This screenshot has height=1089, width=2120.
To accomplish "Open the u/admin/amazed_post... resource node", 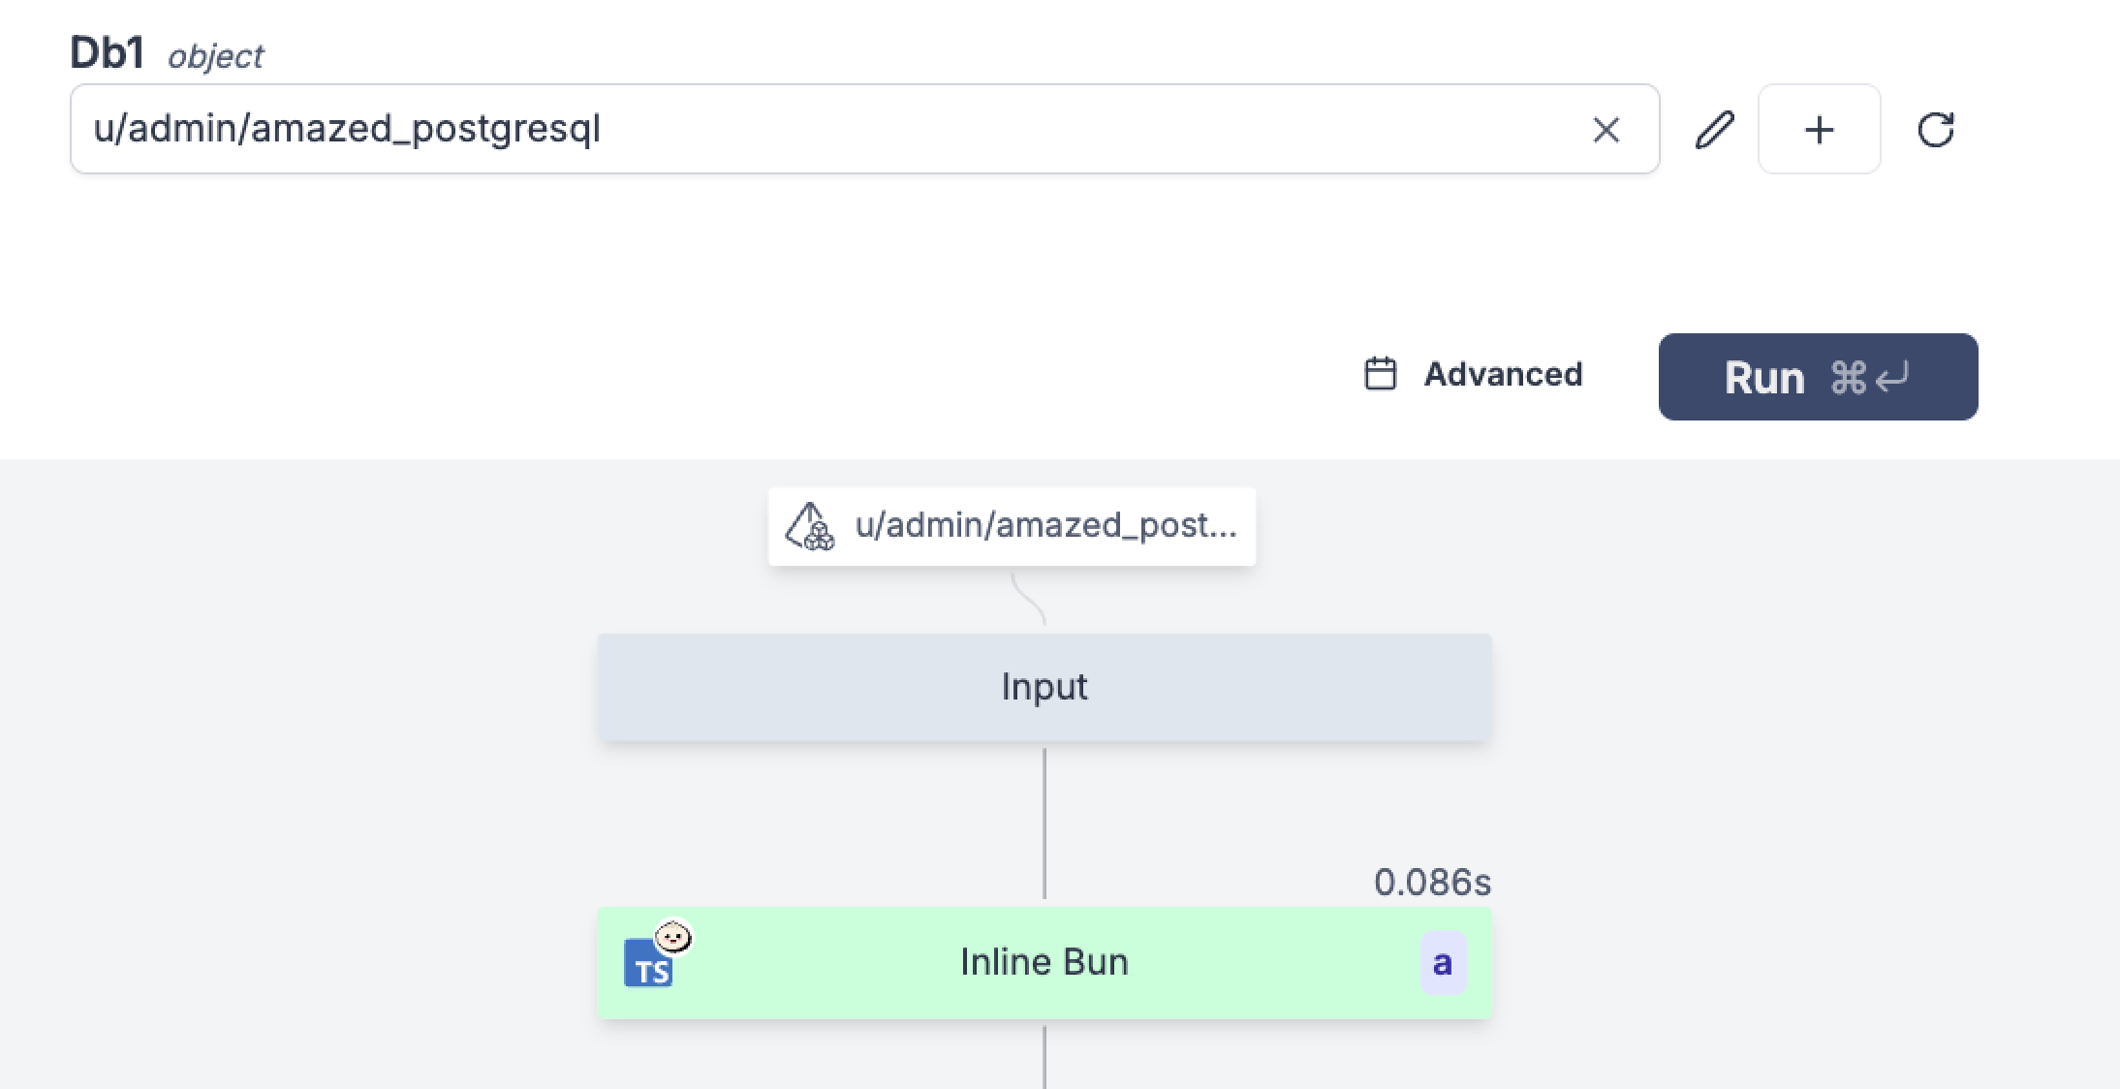I will click(1046, 526).
